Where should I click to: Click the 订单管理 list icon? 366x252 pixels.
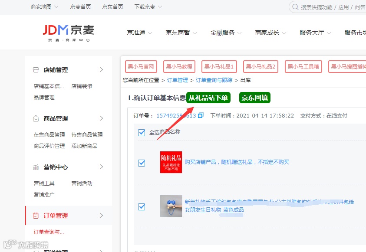[x=36, y=216]
